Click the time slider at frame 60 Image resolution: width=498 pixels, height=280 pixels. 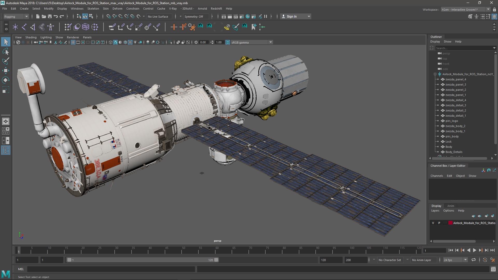(217, 250)
